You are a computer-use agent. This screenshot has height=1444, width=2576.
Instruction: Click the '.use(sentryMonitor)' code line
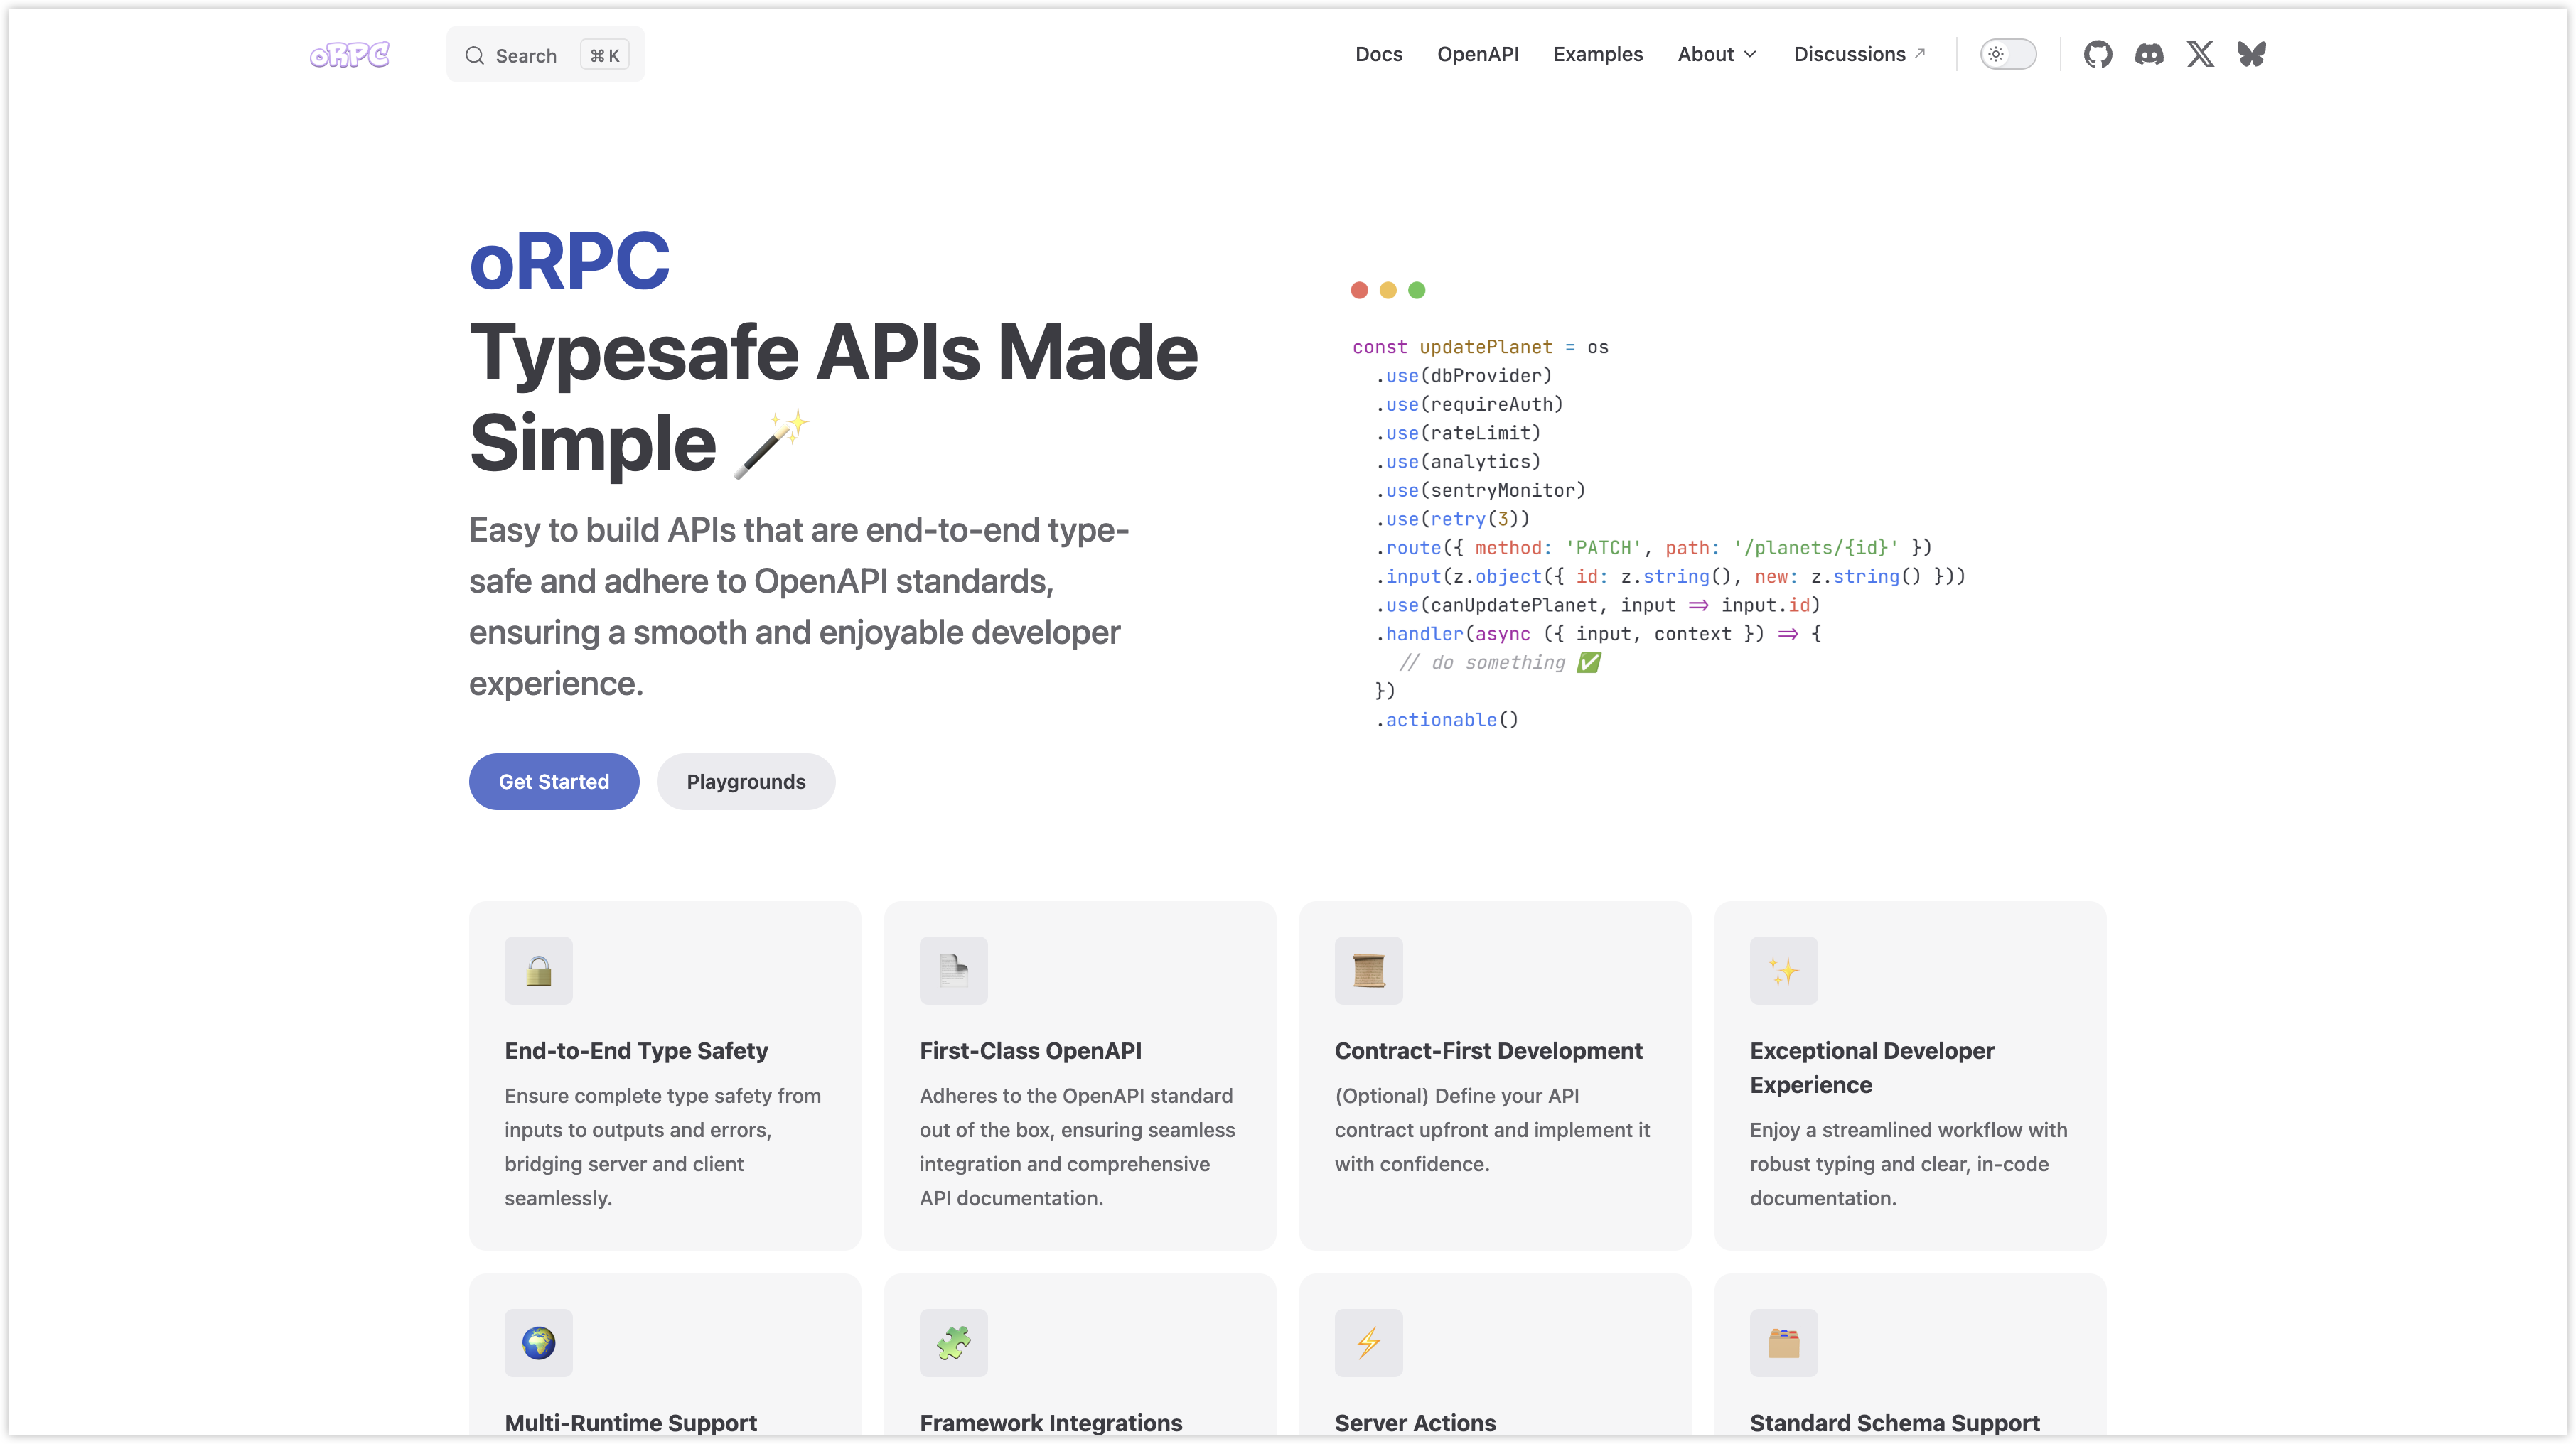coord(1480,490)
